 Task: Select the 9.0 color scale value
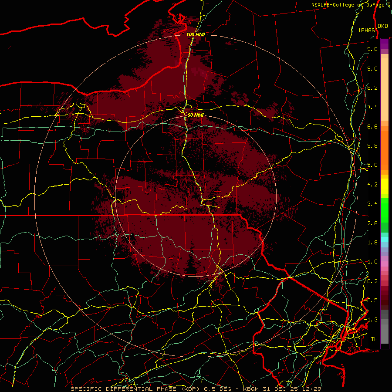372,68
